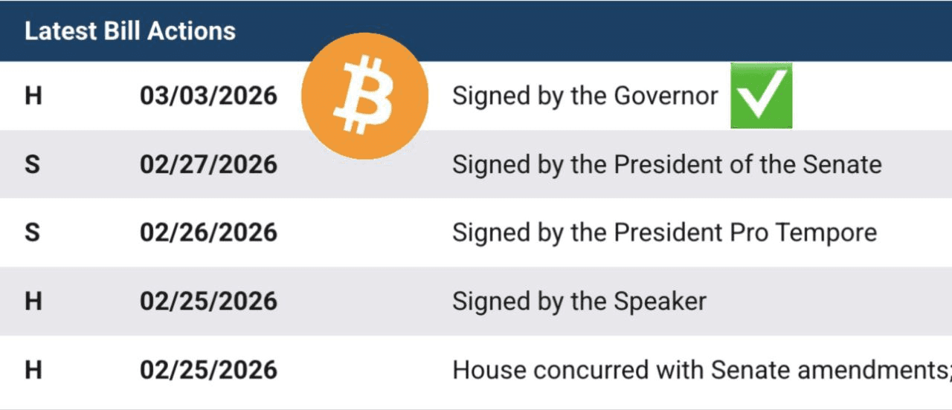This screenshot has height=410, width=952.
Task: Click the 02/25/2026 date in the Speaker row
Action: (x=208, y=301)
